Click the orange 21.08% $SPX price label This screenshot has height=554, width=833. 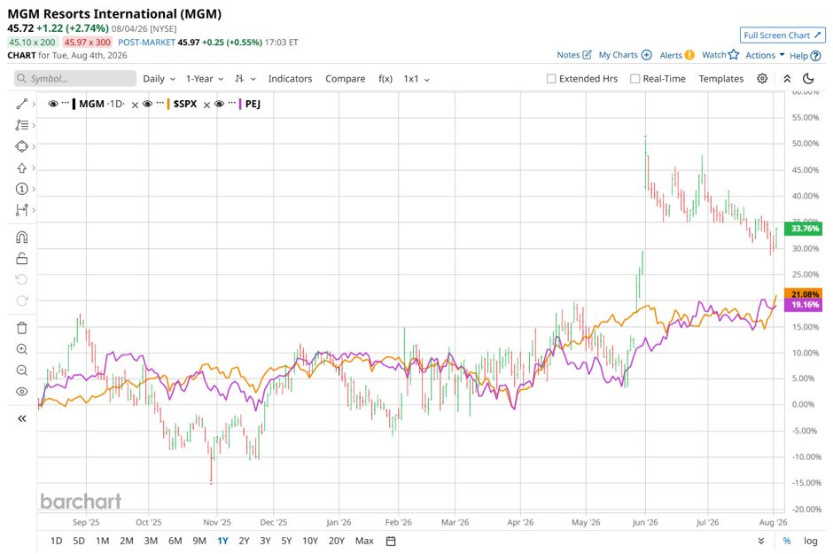pos(803,293)
